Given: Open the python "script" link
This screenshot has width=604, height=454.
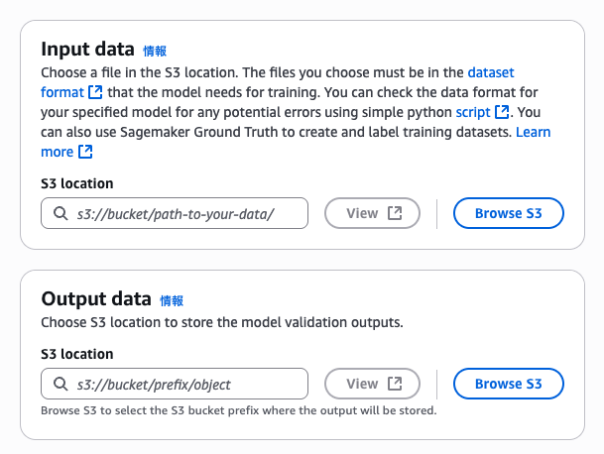Looking at the screenshot, I should tap(473, 112).
